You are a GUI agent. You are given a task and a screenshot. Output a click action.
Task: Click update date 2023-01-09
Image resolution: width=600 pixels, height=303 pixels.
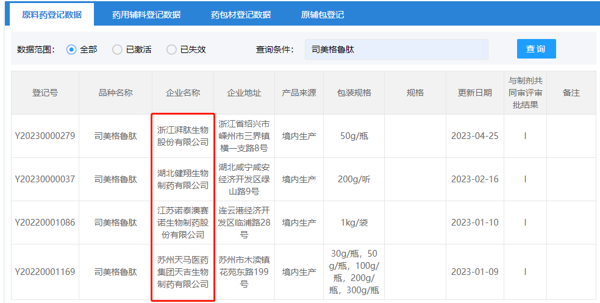click(475, 272)
